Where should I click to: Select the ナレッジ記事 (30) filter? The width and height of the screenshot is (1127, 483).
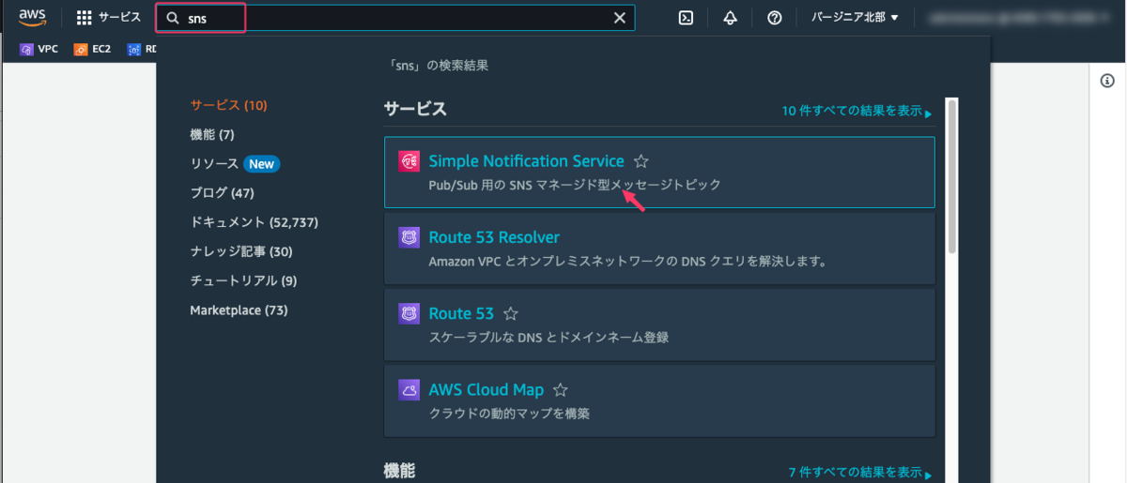click(241, 251)
